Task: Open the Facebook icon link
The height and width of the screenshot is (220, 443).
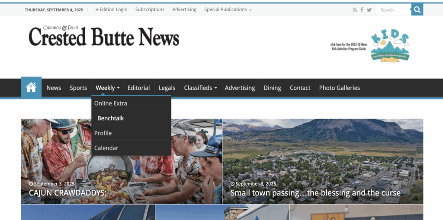Action: pyautogui.click(x=362, y=10)
